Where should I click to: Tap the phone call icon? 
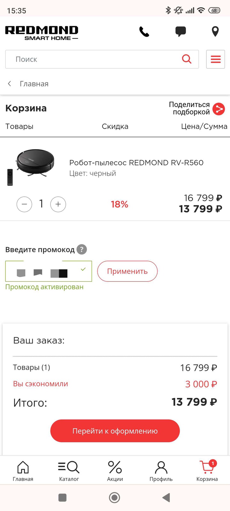coord(144,32)
